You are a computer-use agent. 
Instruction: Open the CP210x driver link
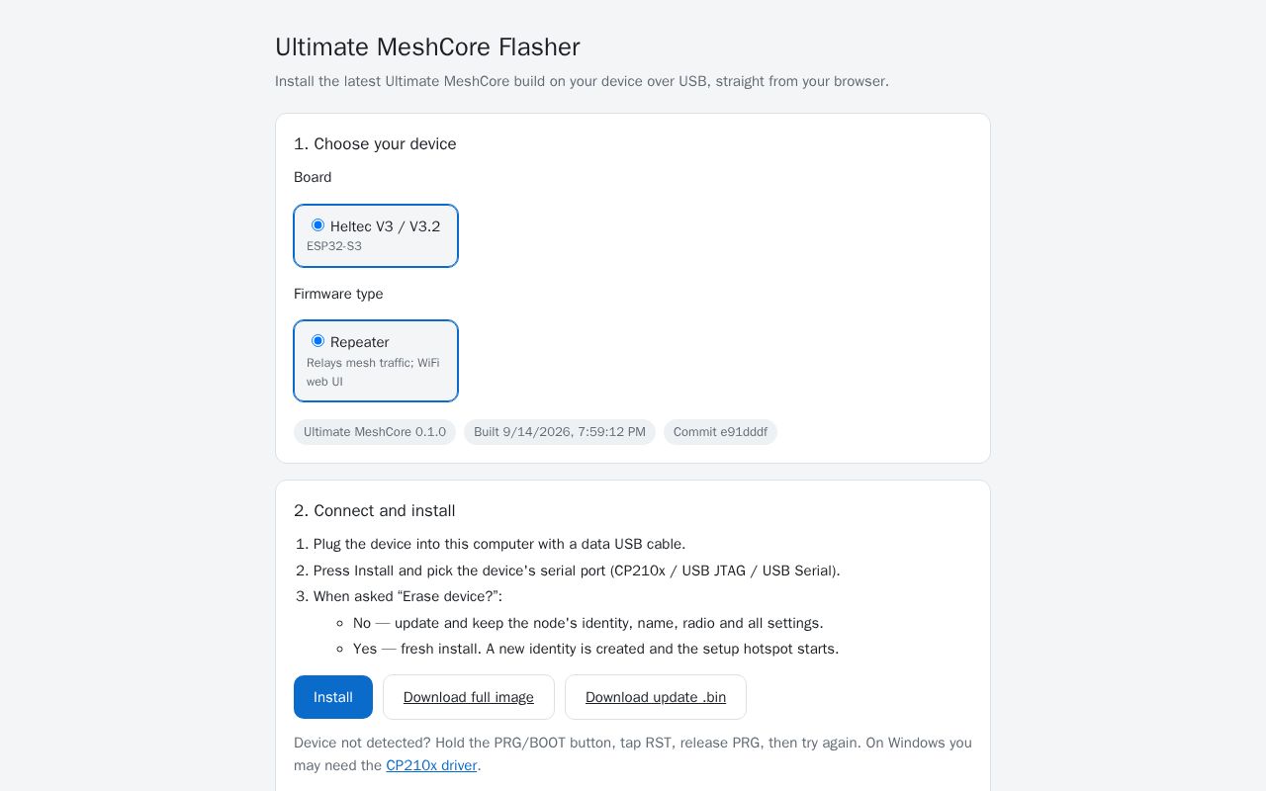(x=431, y=765)
